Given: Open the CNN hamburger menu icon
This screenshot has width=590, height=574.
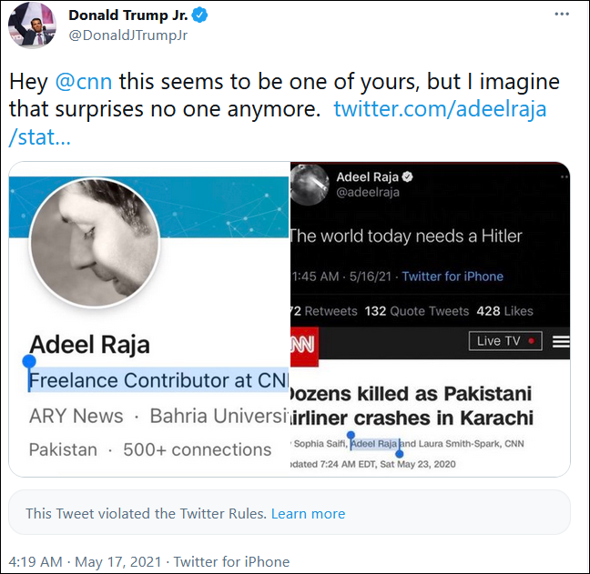Looking at the screenshot, I should [560, 341].
